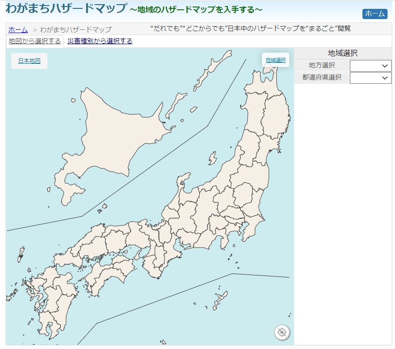Click the 日本地図 link on map
Viewport: 395px width, 349px height.
[x=29, y=61]
